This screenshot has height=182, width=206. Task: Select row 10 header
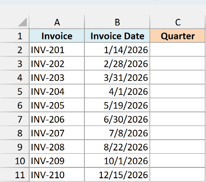point(15,161)
